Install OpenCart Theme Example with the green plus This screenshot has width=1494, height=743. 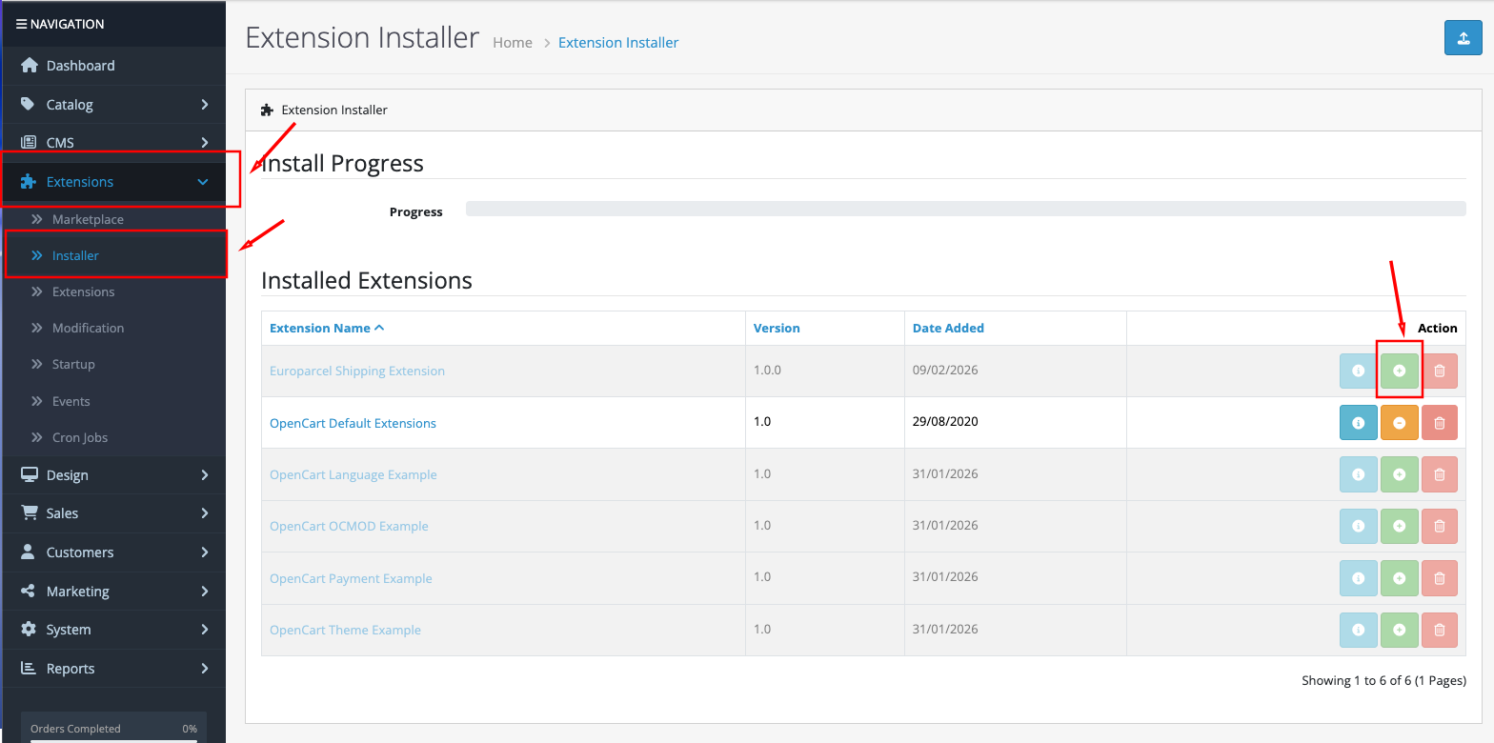click(x=1400, y=630)
